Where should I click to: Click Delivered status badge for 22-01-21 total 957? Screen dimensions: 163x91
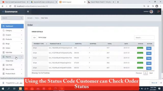[x=140, y=58]
